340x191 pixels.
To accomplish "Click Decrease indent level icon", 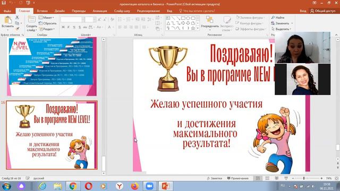I will click(x=138, y=20).
